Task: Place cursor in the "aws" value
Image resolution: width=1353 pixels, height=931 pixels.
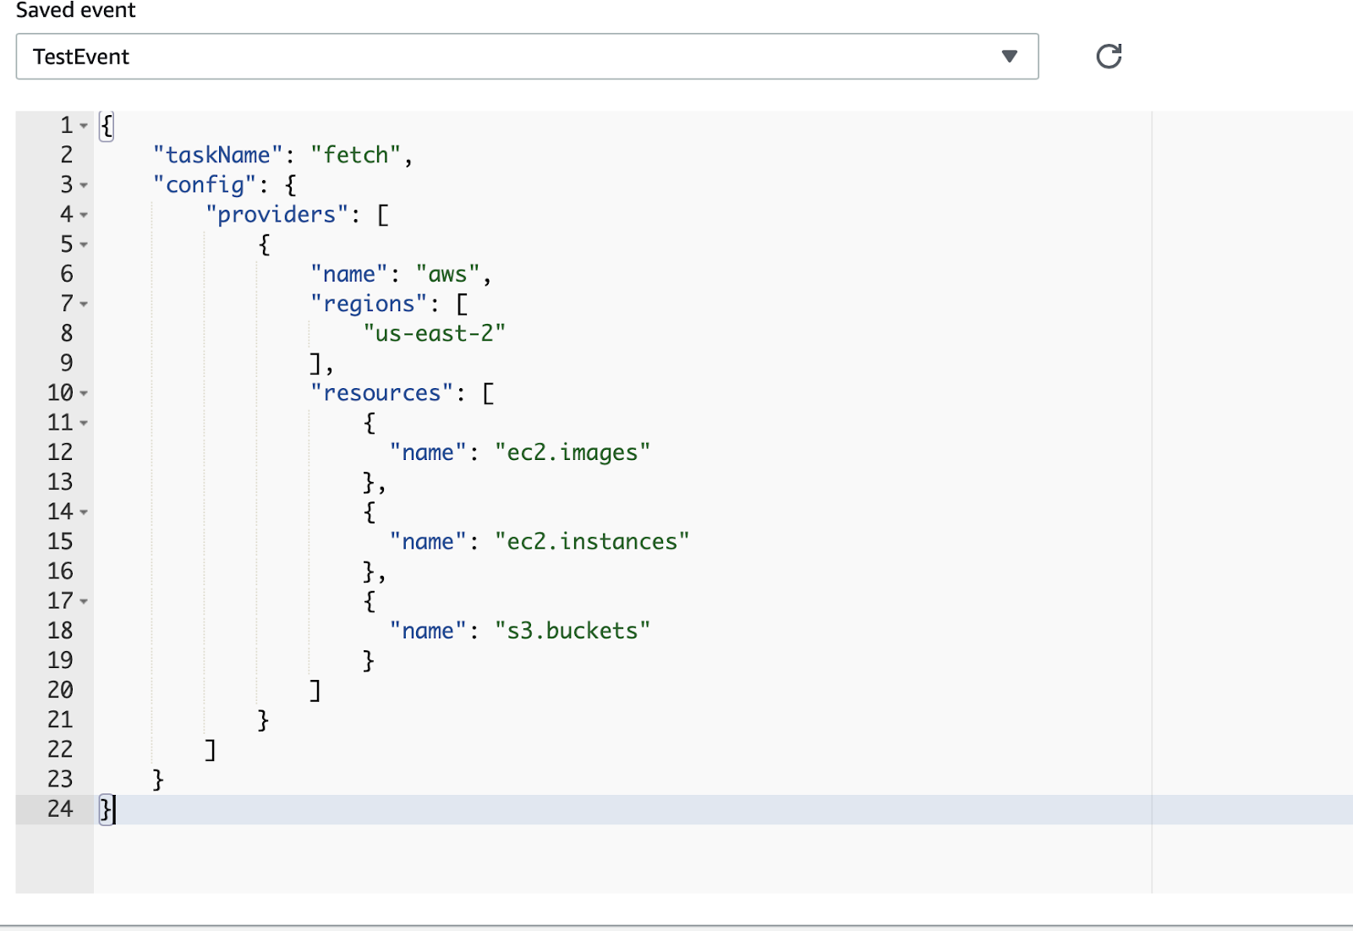Action: [447, 275]
